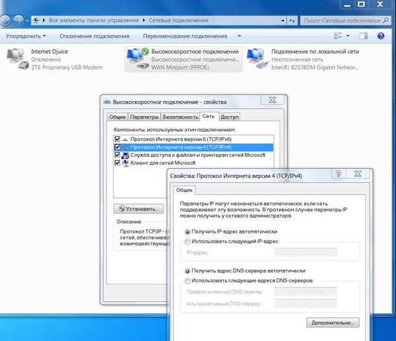Open the Упорядочить dropdown menu
This screenshot has width=396, height=341.
coord(26,36)
